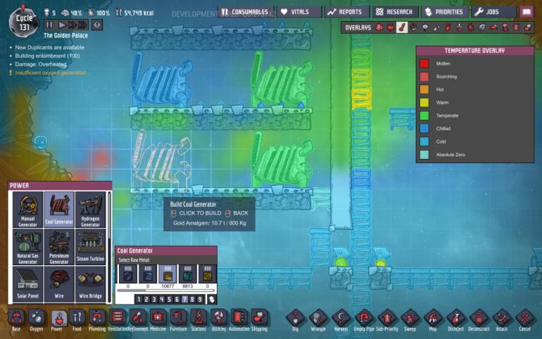Toggle the Power overlay icon
Viewport: 542px width, 339px height.
390,27
